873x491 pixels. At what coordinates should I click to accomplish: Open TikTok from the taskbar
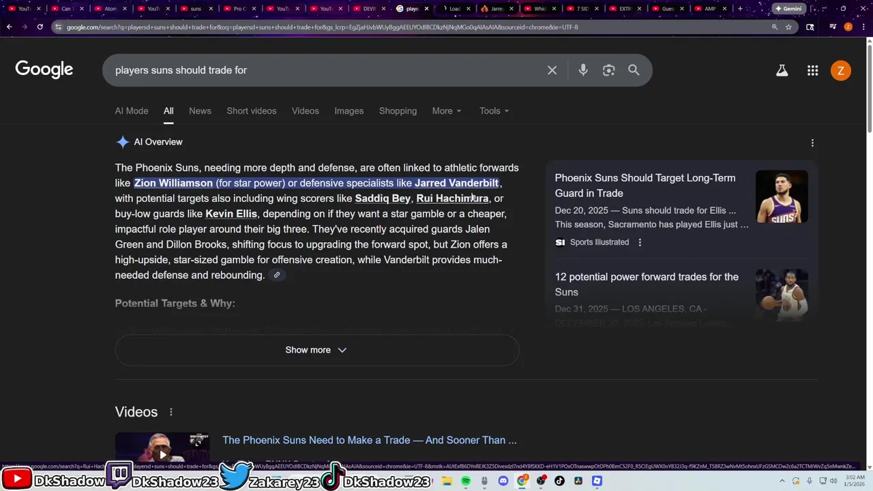pos(559,481)
